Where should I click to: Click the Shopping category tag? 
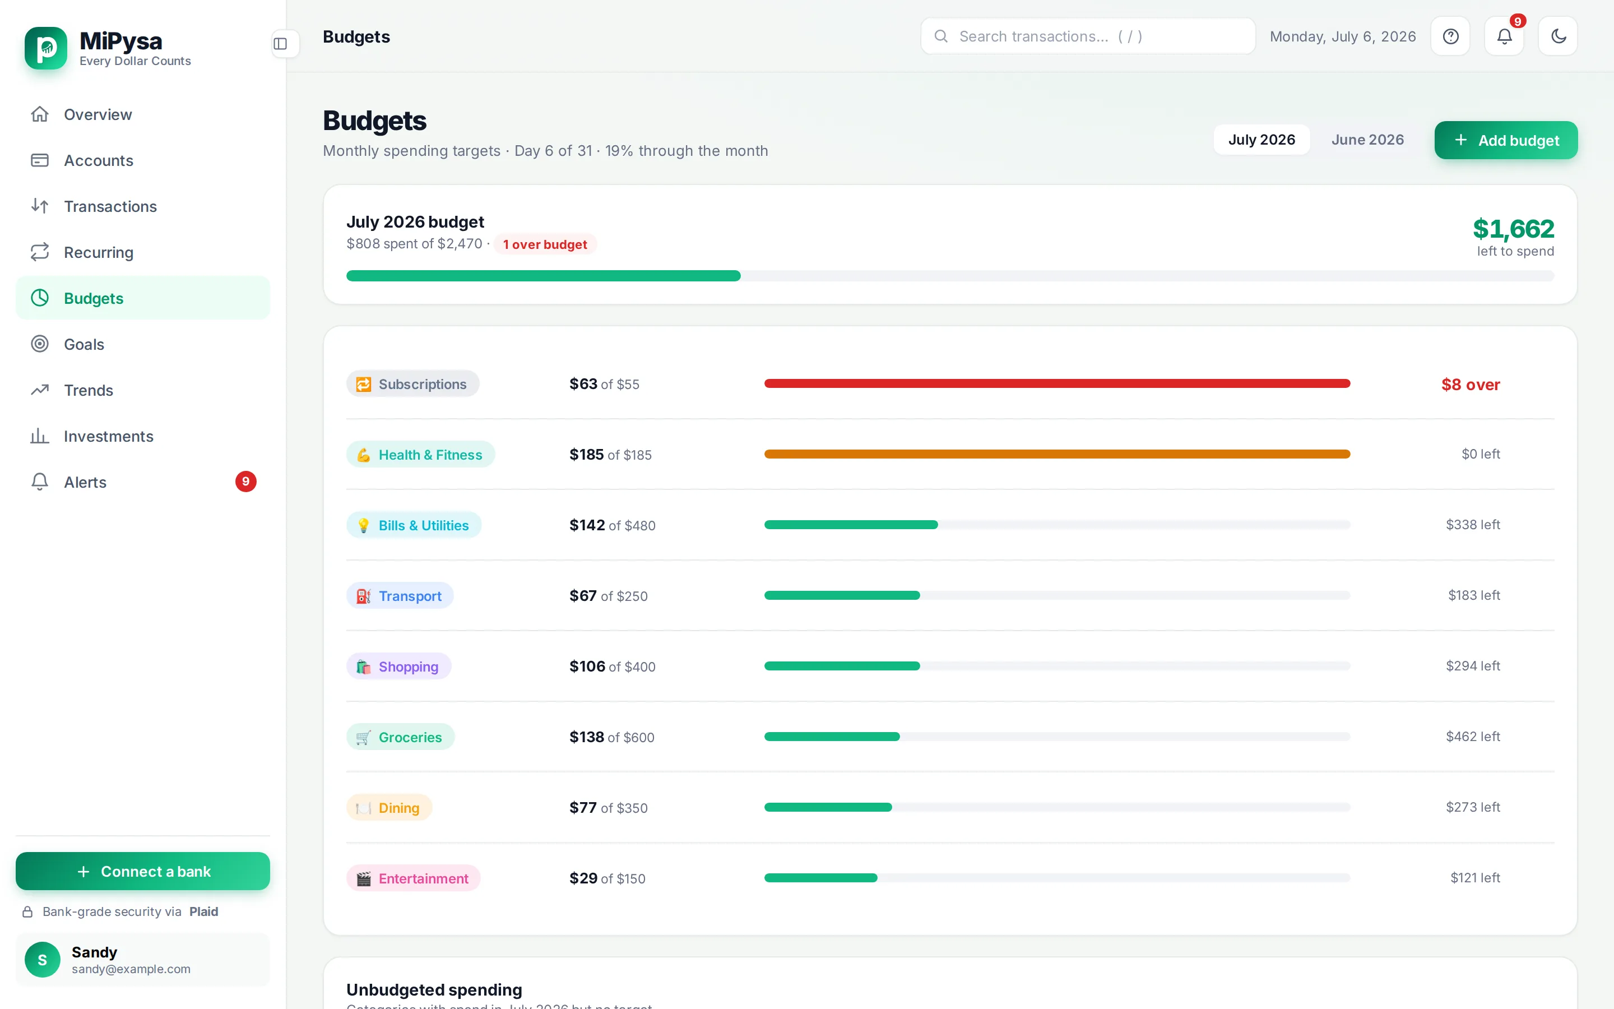click(x=398, y=667)
